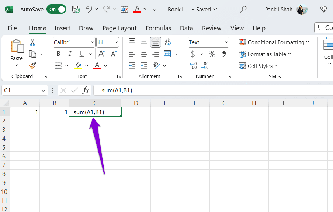Open the Customize Quick Access Toolbar dropdown
The width and height of the screenshot is (333, 212).
click(155, 9)
